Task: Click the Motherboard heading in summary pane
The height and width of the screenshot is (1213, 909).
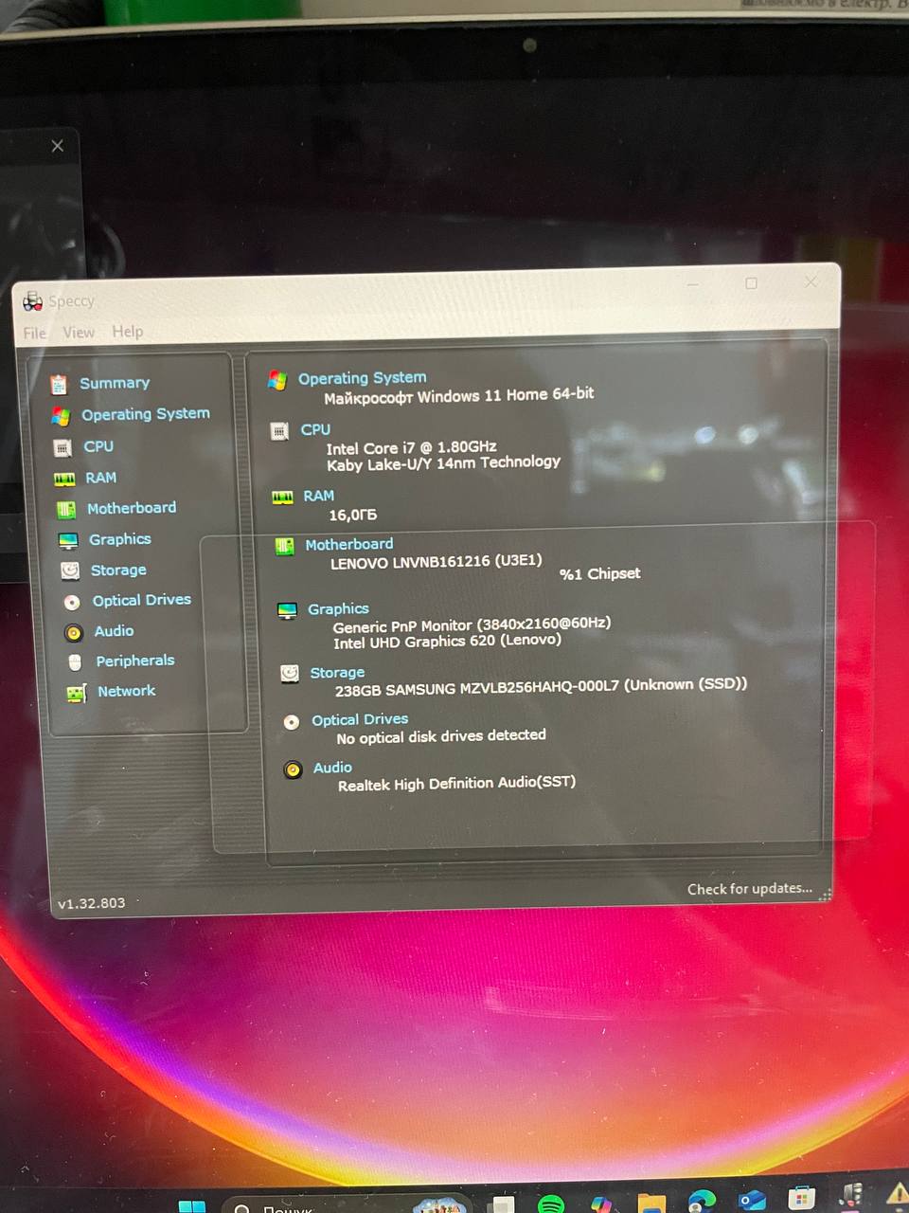Action: 348,544
